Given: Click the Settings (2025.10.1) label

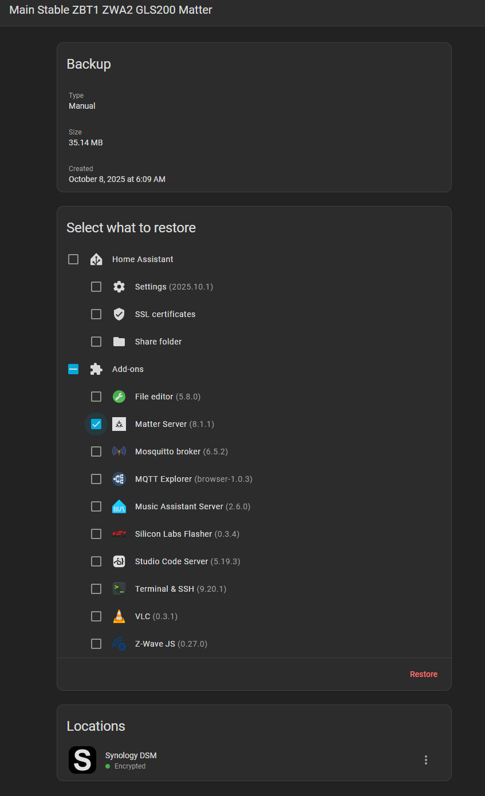Looking at the screenshot, I should [174, 287].
